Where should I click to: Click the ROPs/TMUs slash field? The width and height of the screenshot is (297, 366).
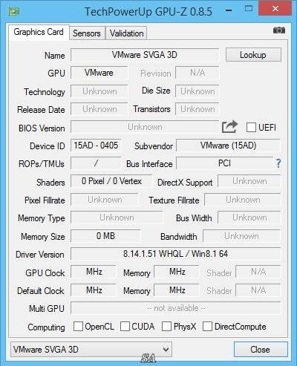click(x=96, y=163)
